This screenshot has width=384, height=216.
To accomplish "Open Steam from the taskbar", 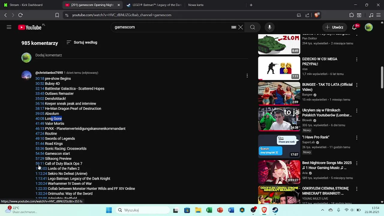I will pyautogui.click(x=275, y=210).
